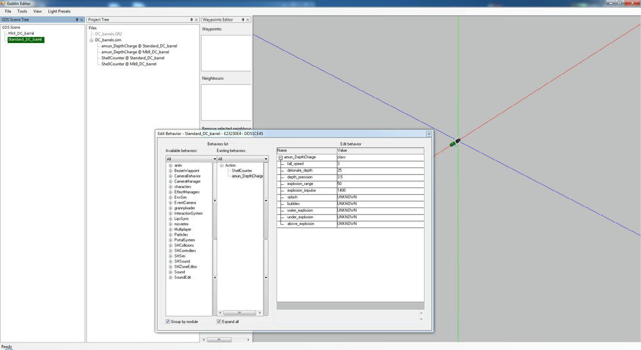Uncheck the Expand all checkbox
Screen dimensions: 641x350
coord(219,321)
